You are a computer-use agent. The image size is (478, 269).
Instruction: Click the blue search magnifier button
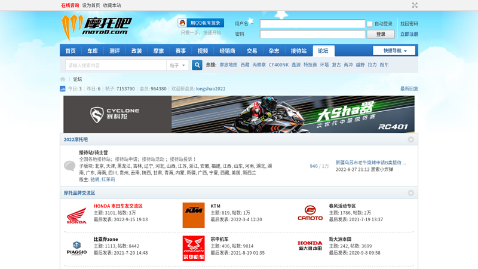pos(197,65)
